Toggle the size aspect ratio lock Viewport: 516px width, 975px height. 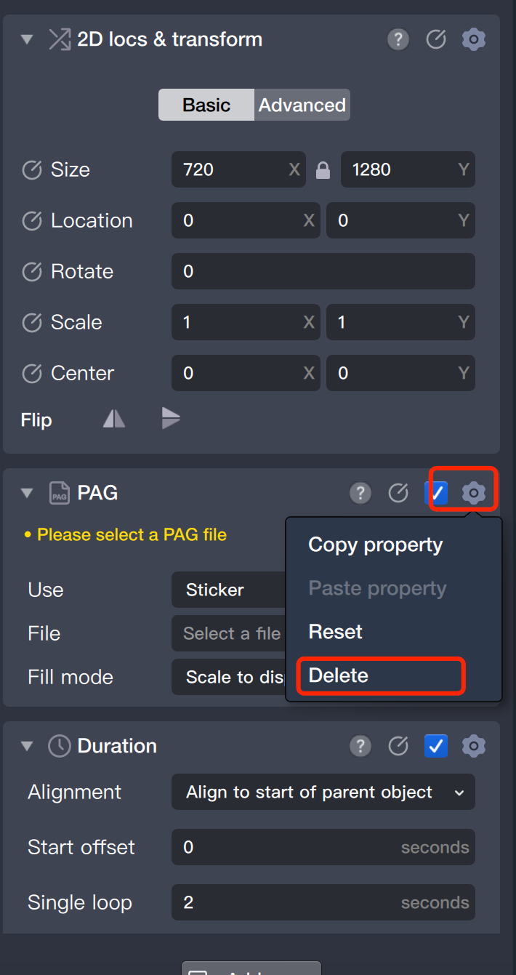coord(323,170)
